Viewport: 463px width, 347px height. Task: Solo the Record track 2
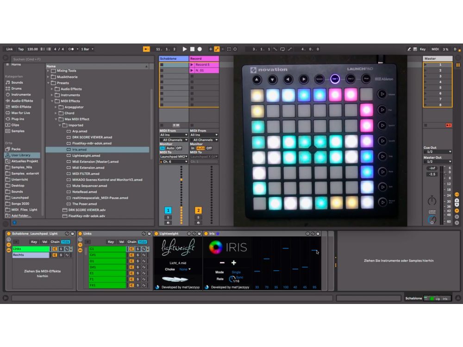(x=198, y=217)
